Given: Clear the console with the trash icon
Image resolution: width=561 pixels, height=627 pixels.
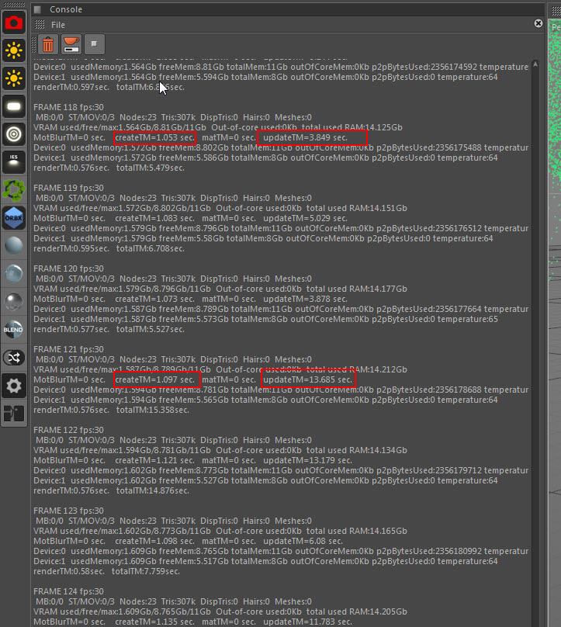Looking at the screenshot, I should 48,44.
